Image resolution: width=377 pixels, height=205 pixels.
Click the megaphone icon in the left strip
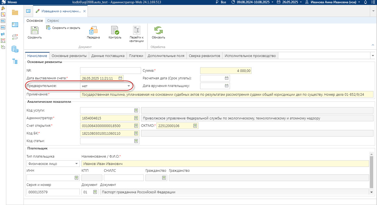[x=3, y=34]
